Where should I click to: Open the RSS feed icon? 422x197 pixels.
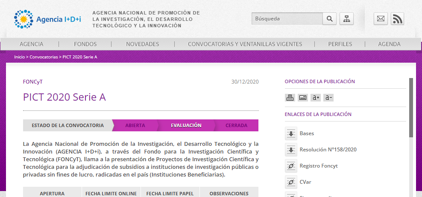[x=398, y=19]
